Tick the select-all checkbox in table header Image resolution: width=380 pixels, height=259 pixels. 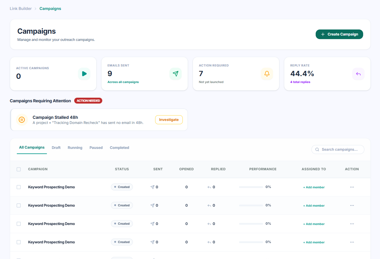pos(19,169)
